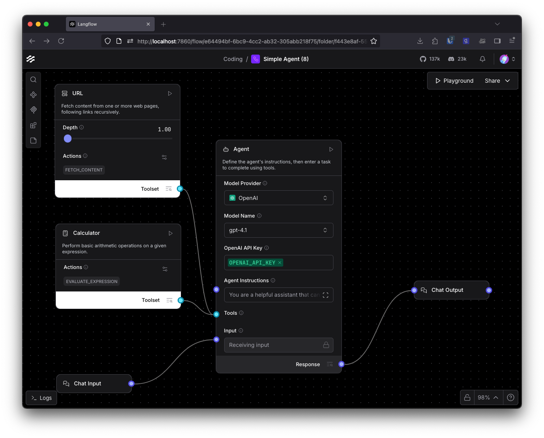The image size is (544, 438).
Task: Open the Logs panel
Action: pos(41,398)
